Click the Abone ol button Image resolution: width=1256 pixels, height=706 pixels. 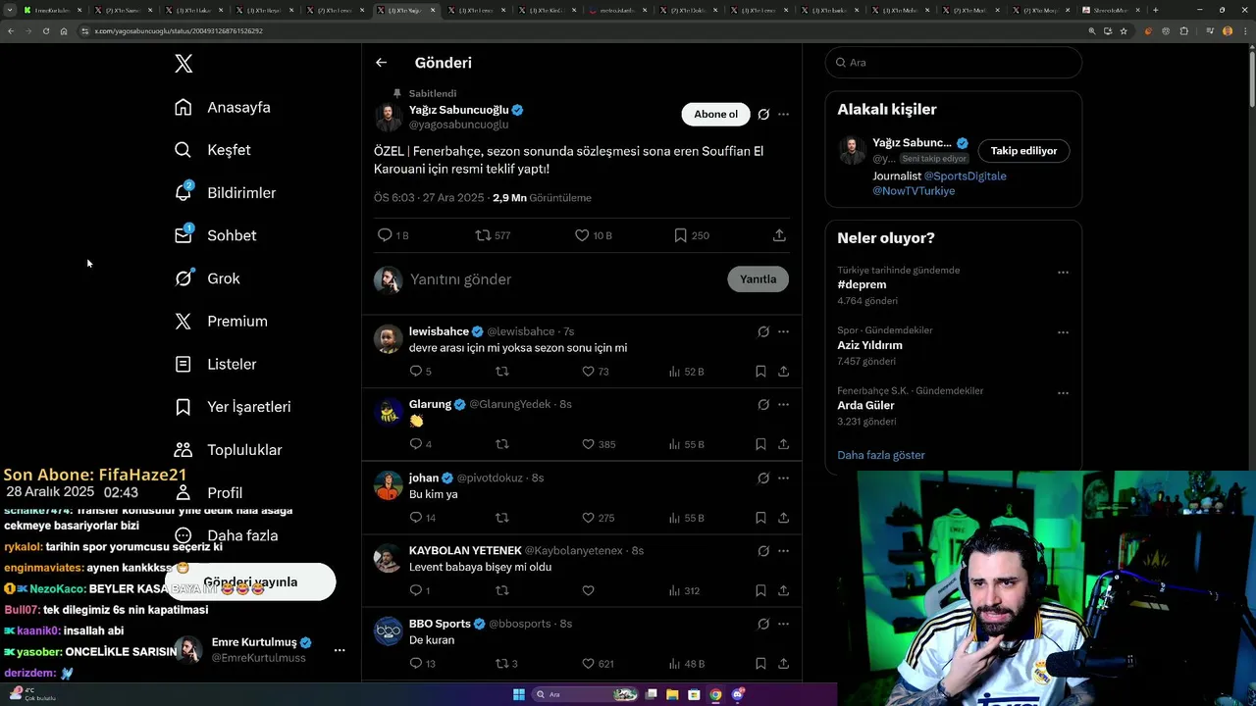(x=715, y=114)
